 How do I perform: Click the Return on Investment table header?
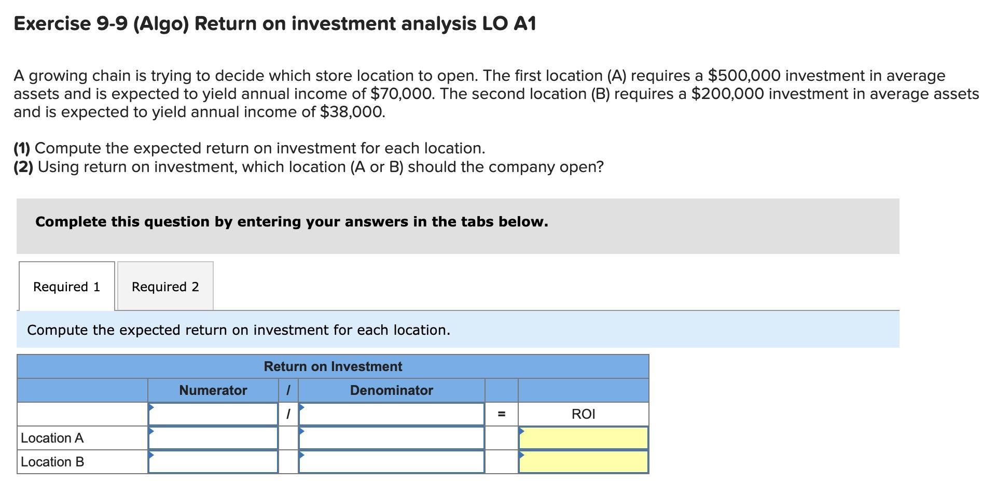tap(333, 366)
